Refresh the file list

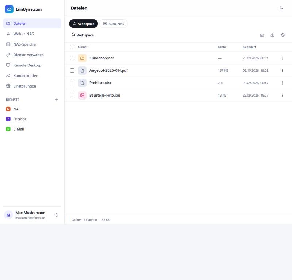pos(283,35)
